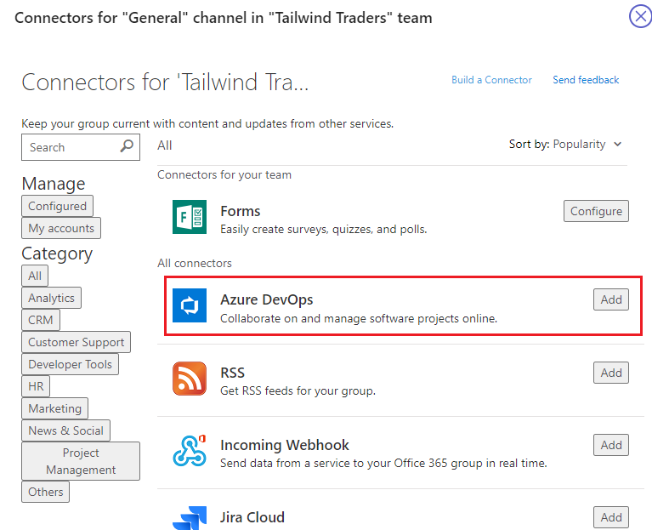This screenshot has width=652, height=530.
Task: Click the orange RSS feed icon
Action: (190, 379)
